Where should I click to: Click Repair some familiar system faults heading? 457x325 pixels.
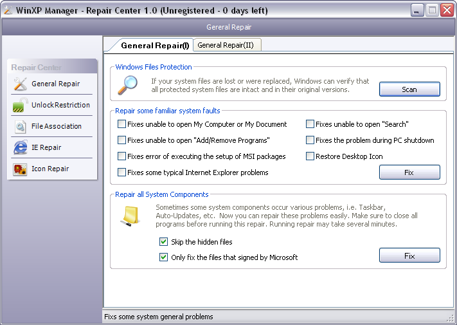click(x=168, y=111)
